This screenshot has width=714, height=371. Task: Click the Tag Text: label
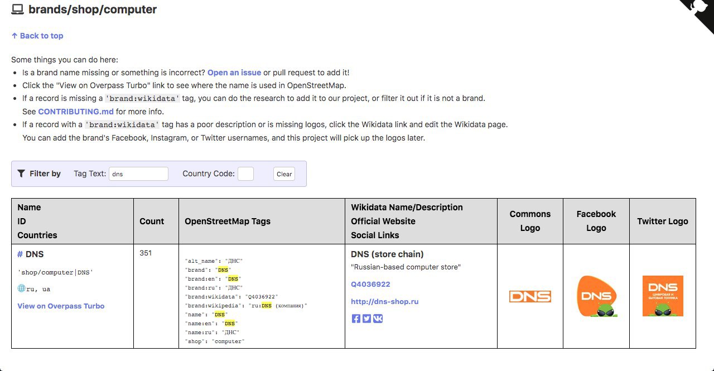pos(90,174)
